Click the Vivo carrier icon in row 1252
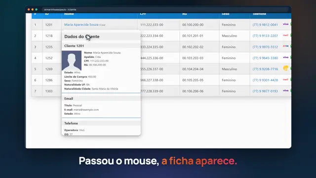The image size is (316, 178). 285,57
